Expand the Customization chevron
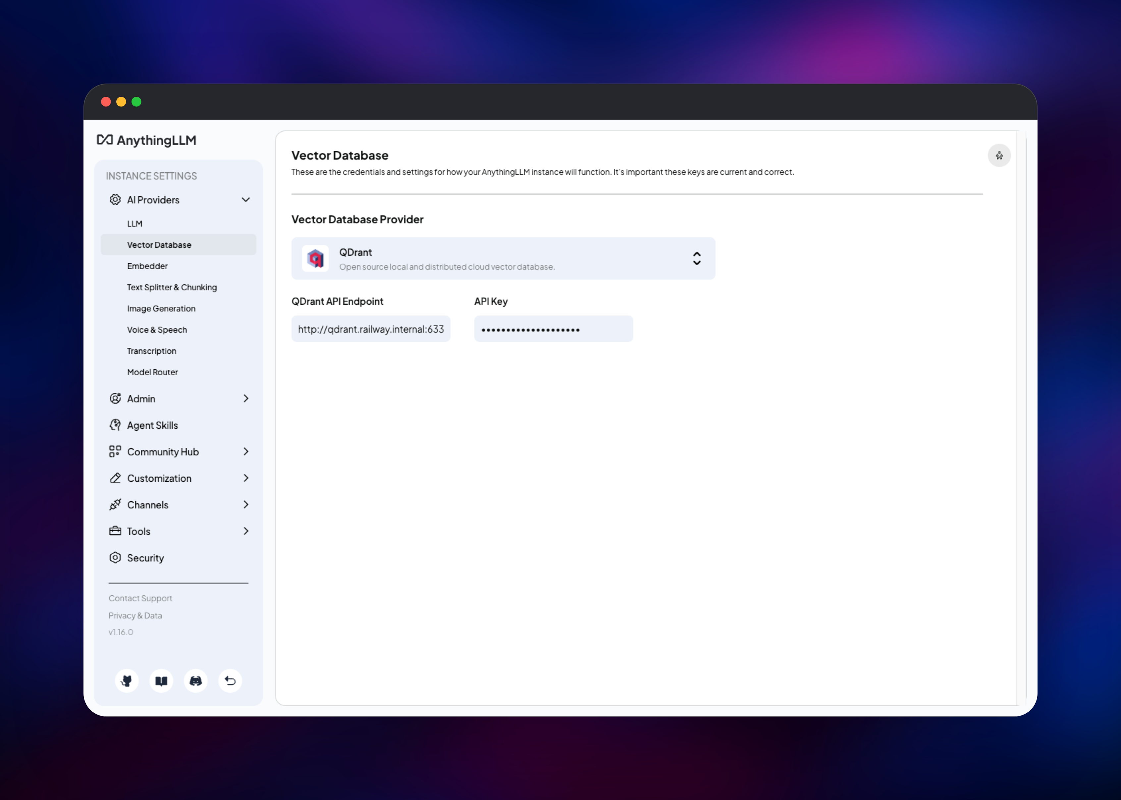 point(246,478)
